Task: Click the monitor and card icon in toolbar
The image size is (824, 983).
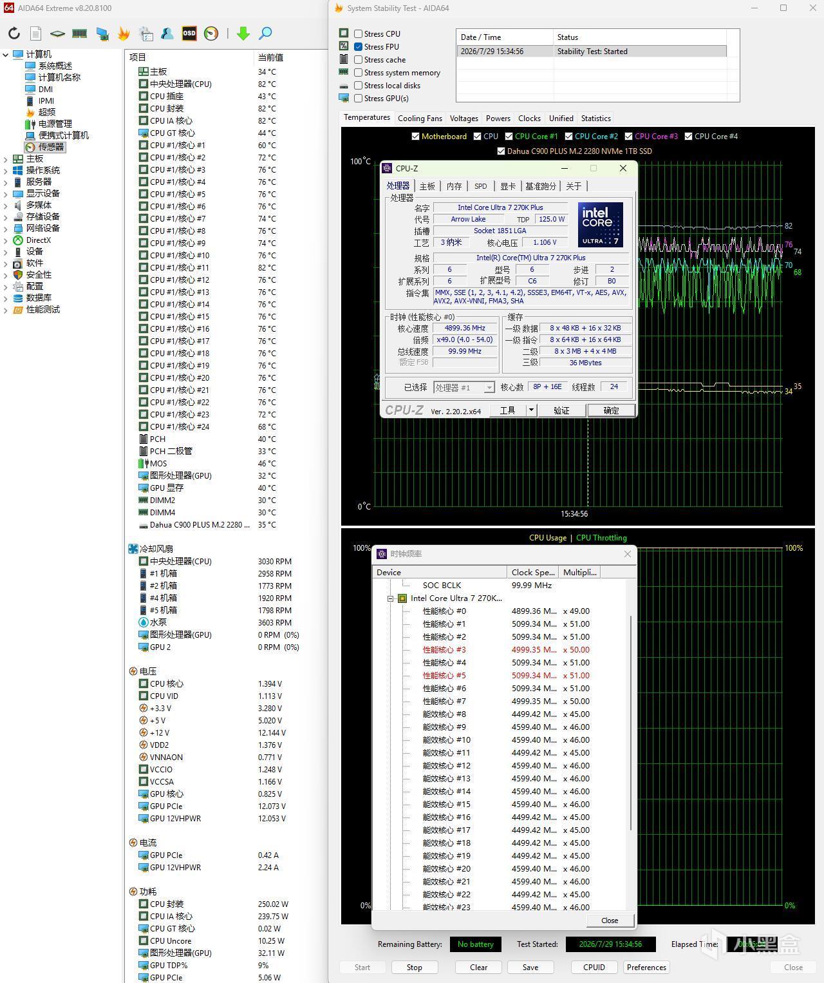Action: (x=102, y=33)
